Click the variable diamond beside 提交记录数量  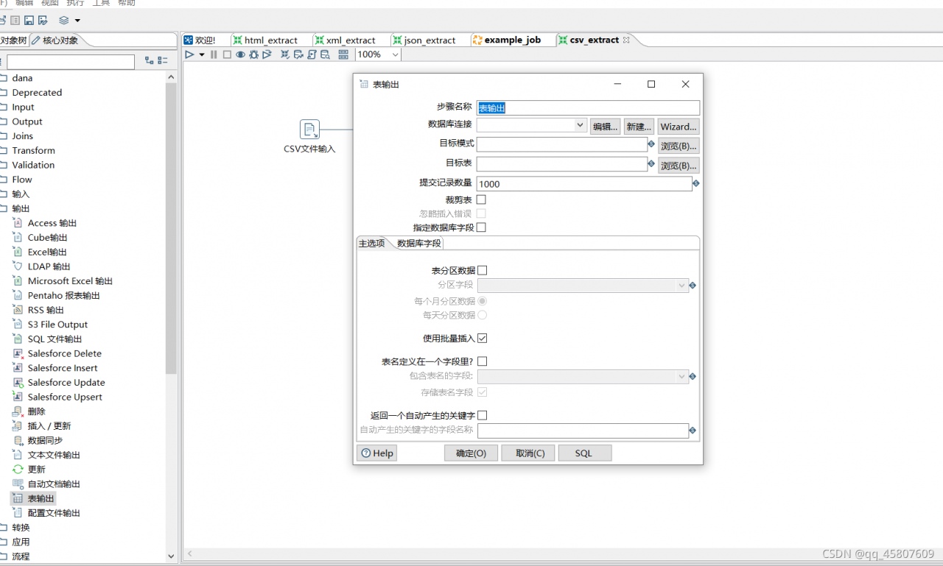point(696,183)
